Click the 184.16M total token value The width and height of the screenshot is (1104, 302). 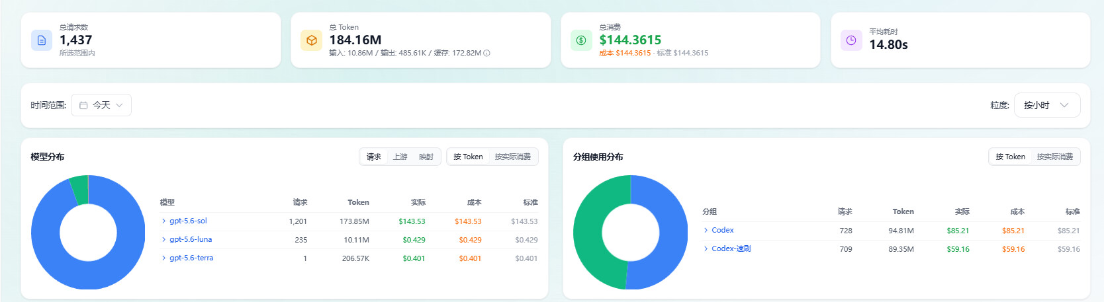(x=355, y=40)
